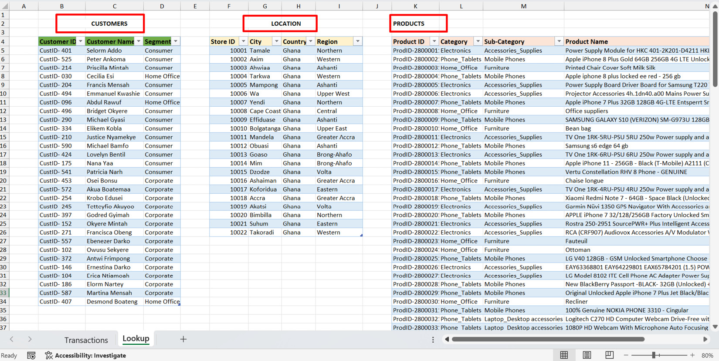Select row 33 header
719x361 pixels.
[3, 293]
